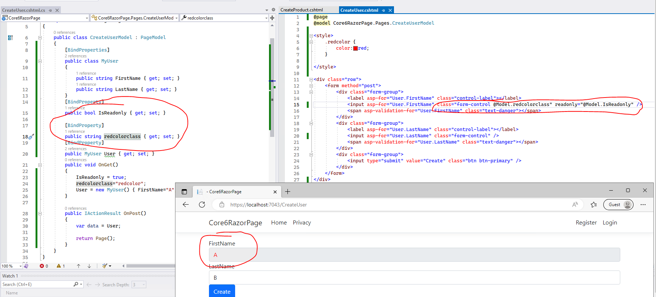Open the Guest profile button
Viewport: 656px width, 297px height.
[x=618, y=205]
